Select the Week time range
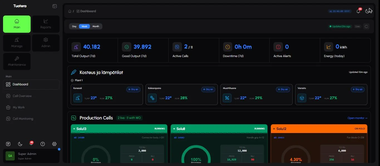Screen dimensions: 380x166 pos(84,26)
